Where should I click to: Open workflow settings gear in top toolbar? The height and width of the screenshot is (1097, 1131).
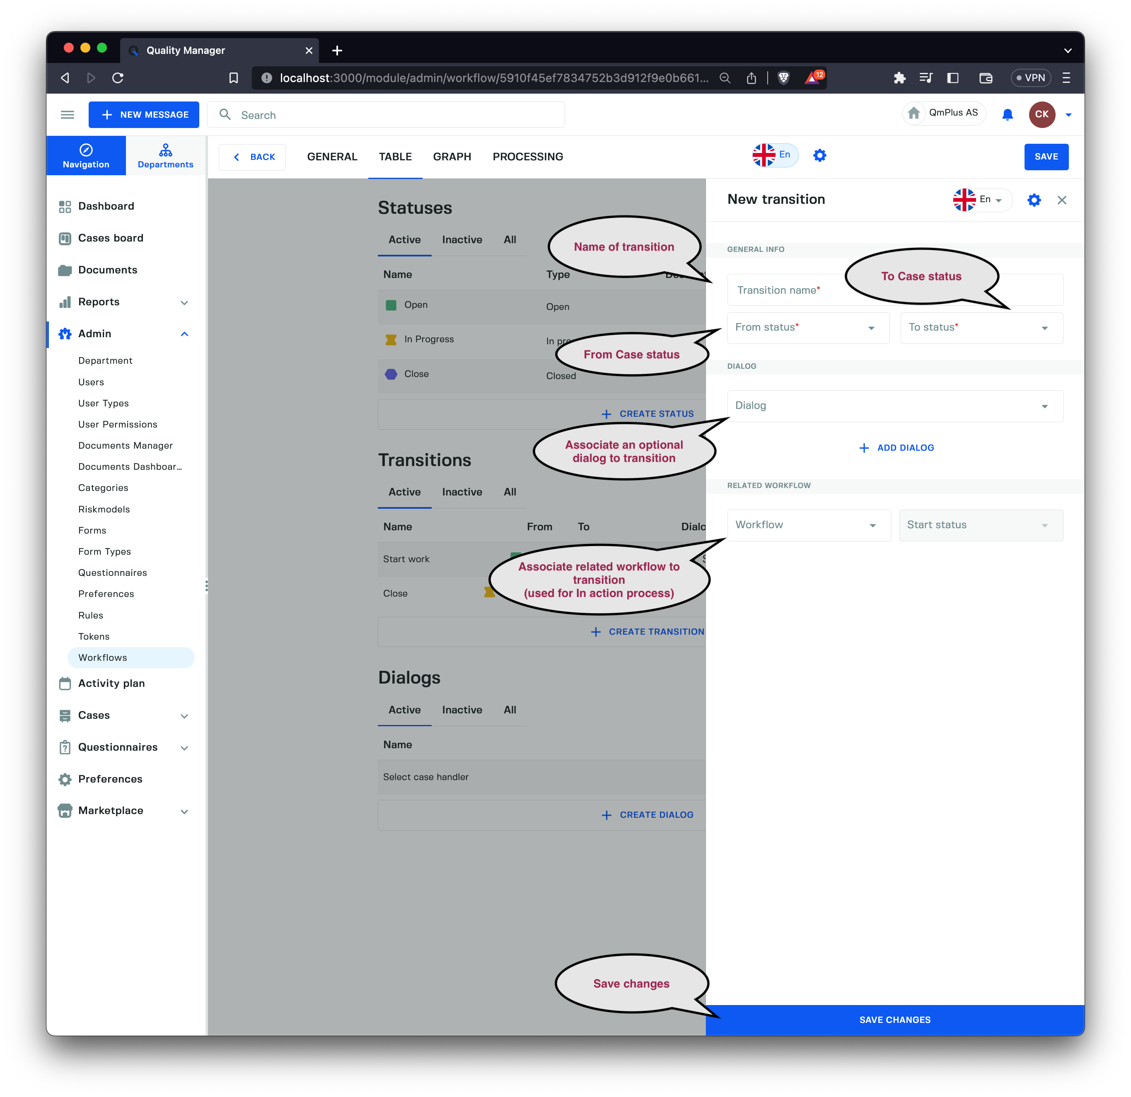(x=819, y=155)
